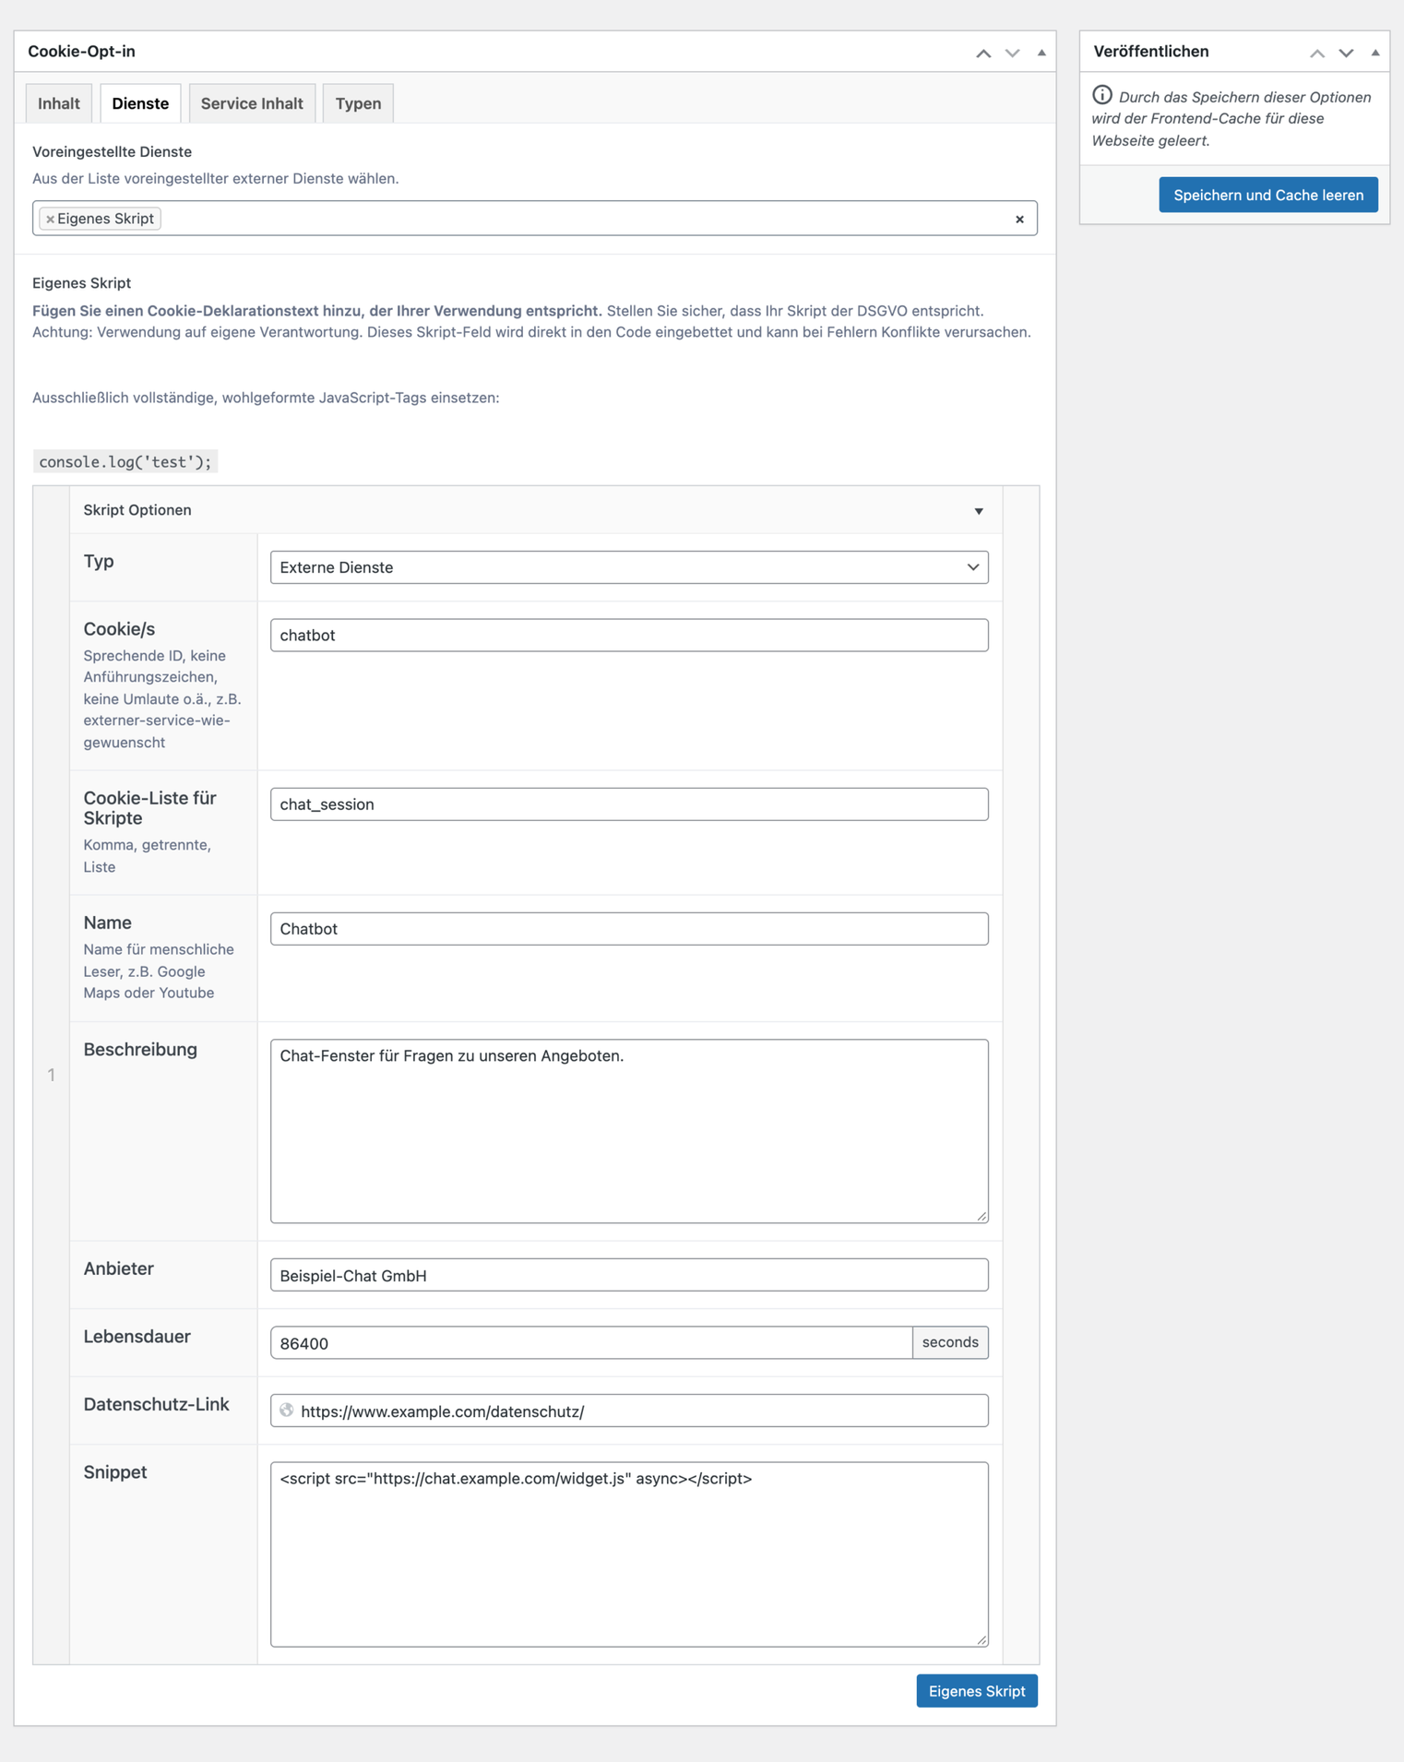Focus the Cookie/s ID field

tap(629, 635)
